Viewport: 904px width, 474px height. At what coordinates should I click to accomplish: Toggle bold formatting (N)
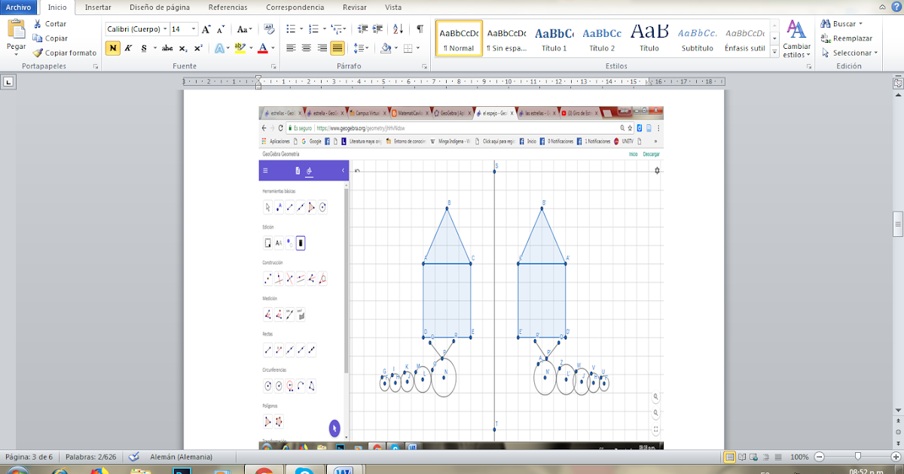click(111, 48)
